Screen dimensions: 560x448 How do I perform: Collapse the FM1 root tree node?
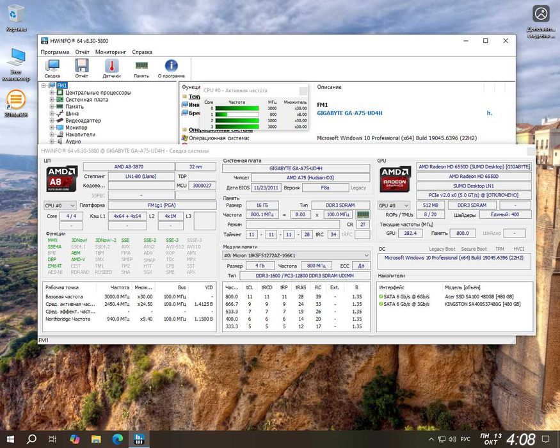(x=44, y=85)
